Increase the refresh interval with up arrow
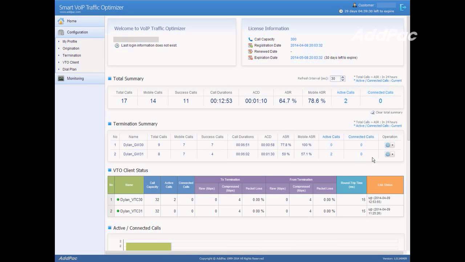 tap(343, 77)
